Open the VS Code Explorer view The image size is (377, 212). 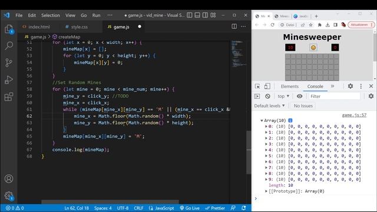point(9,29)
